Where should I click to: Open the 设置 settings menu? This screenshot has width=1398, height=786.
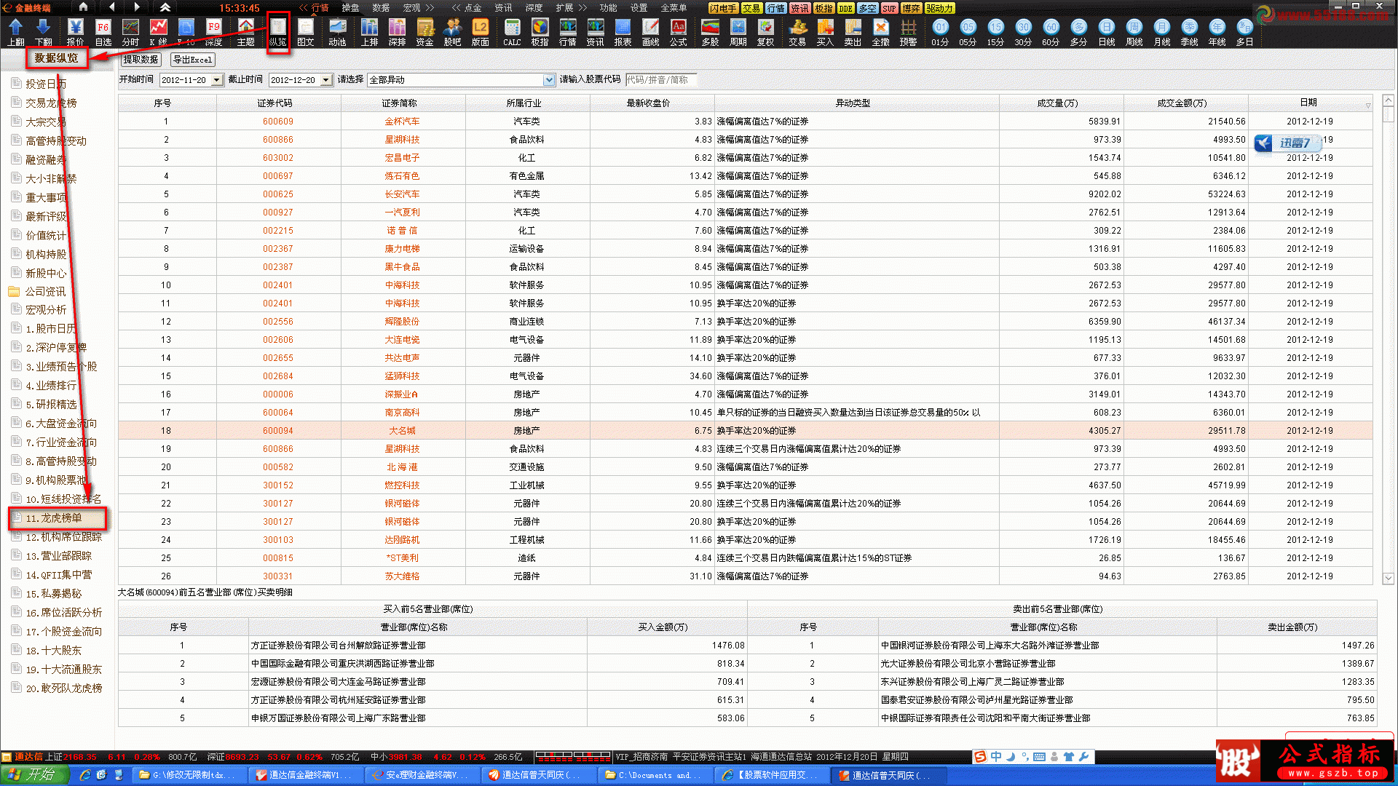[639, 7]
